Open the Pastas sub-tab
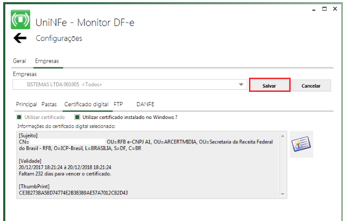 49,104
